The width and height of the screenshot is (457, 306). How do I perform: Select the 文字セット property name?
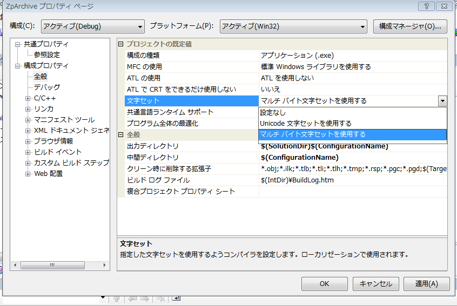(191, 101)
